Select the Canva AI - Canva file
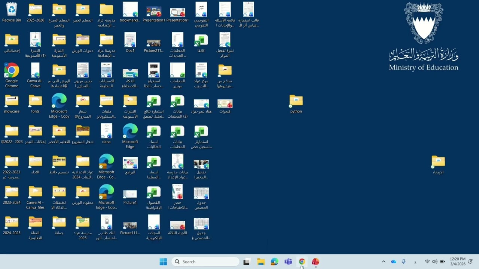Viewport: 479px width, 269px height. tap(35, 75)
